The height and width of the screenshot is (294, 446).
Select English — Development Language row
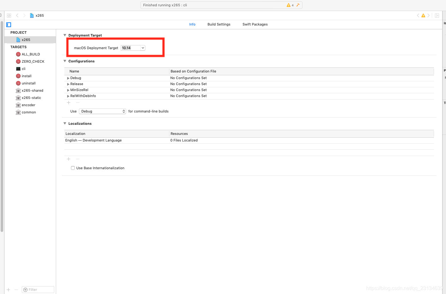pyautogui.click(x=249, y=141)
